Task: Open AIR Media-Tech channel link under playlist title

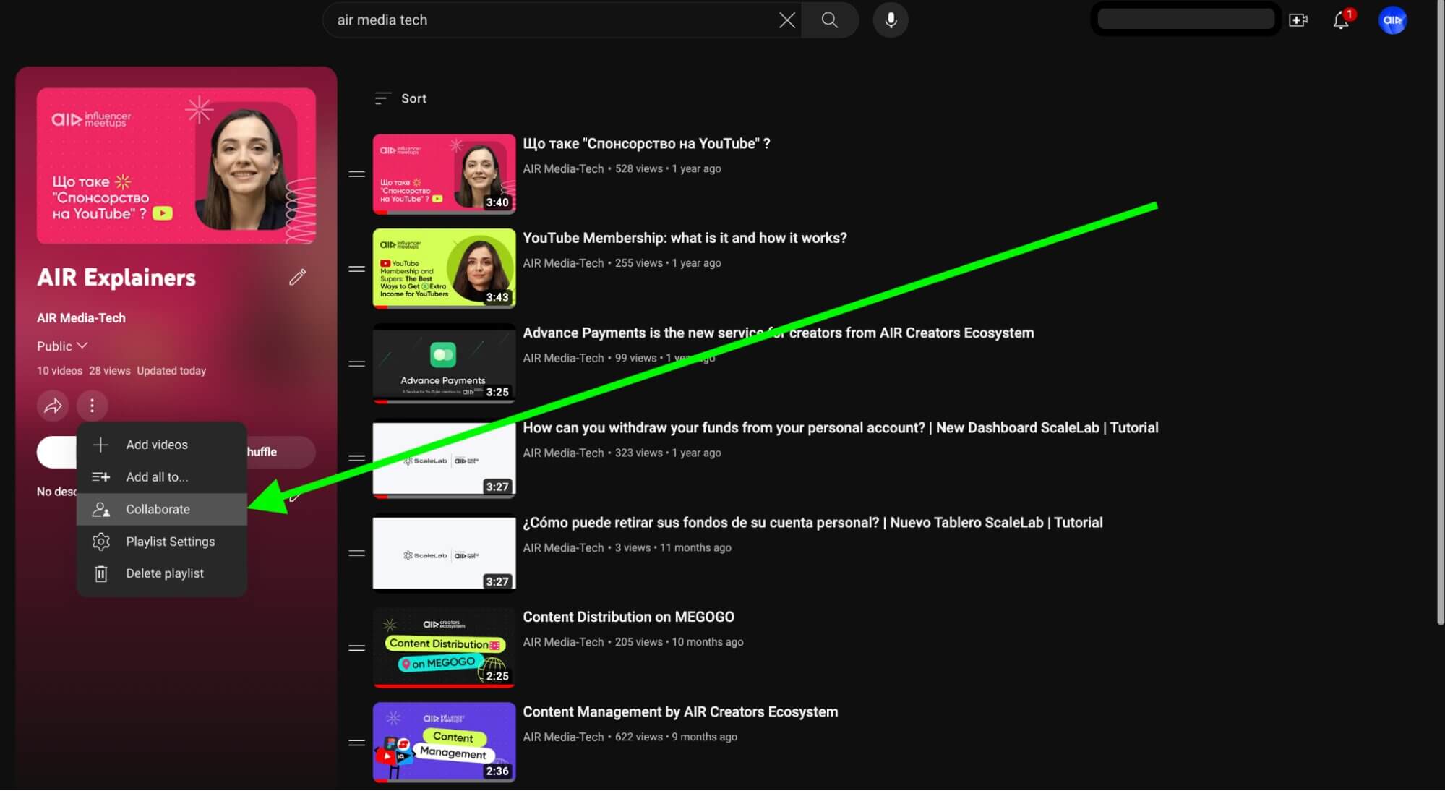Action: 81,318
